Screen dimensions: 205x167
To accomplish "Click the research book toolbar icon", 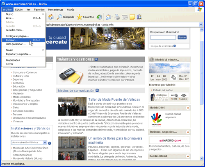I will 139,17.
